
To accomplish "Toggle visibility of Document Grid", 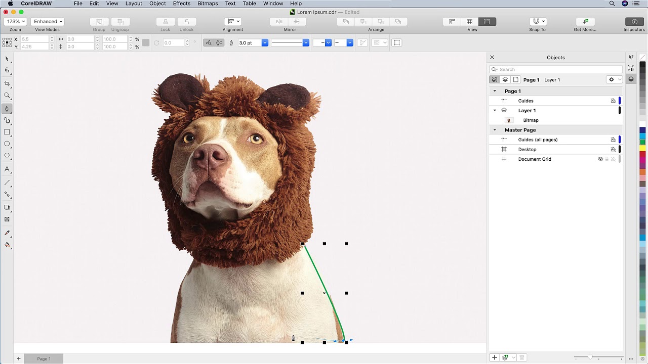I will pos(600,159).
